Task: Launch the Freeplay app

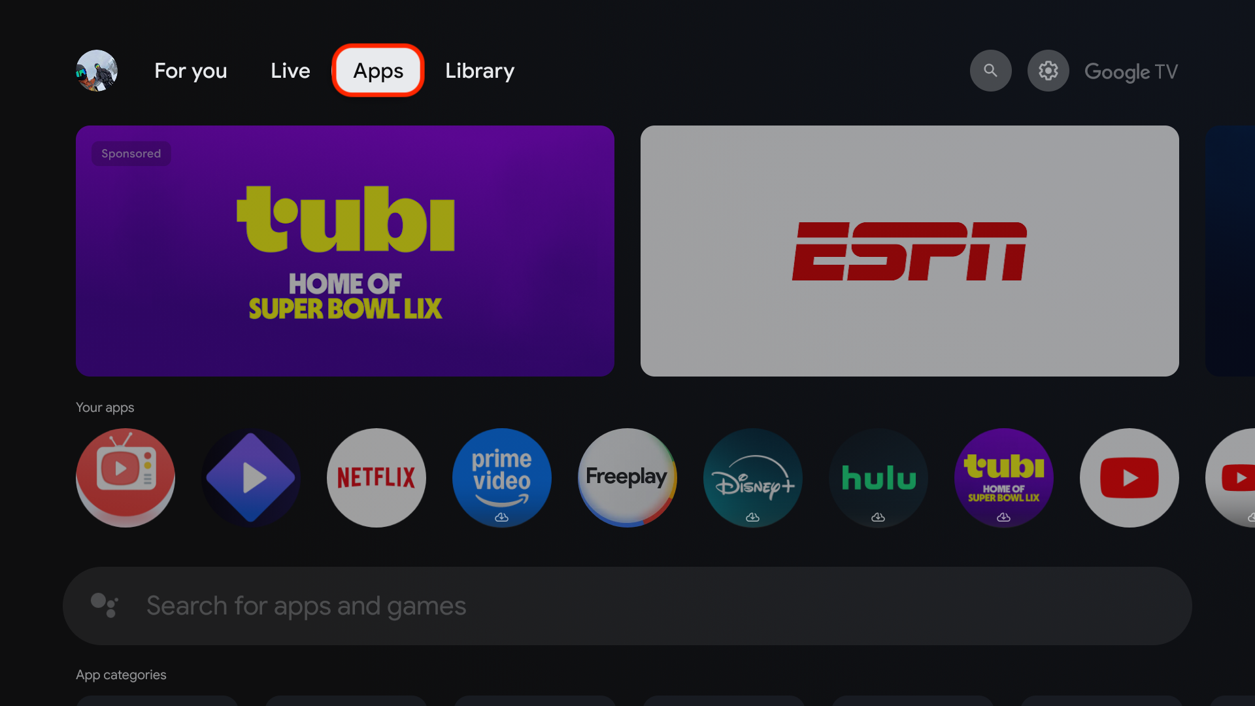Action: [627, 478]
